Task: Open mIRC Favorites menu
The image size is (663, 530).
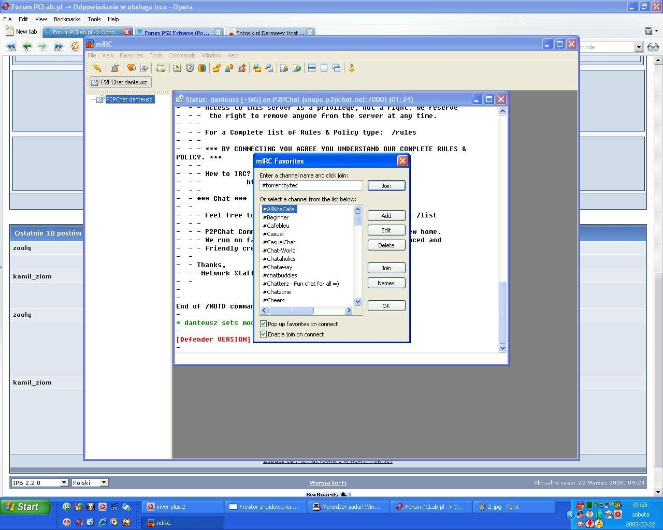Action: tap(131, 55)
